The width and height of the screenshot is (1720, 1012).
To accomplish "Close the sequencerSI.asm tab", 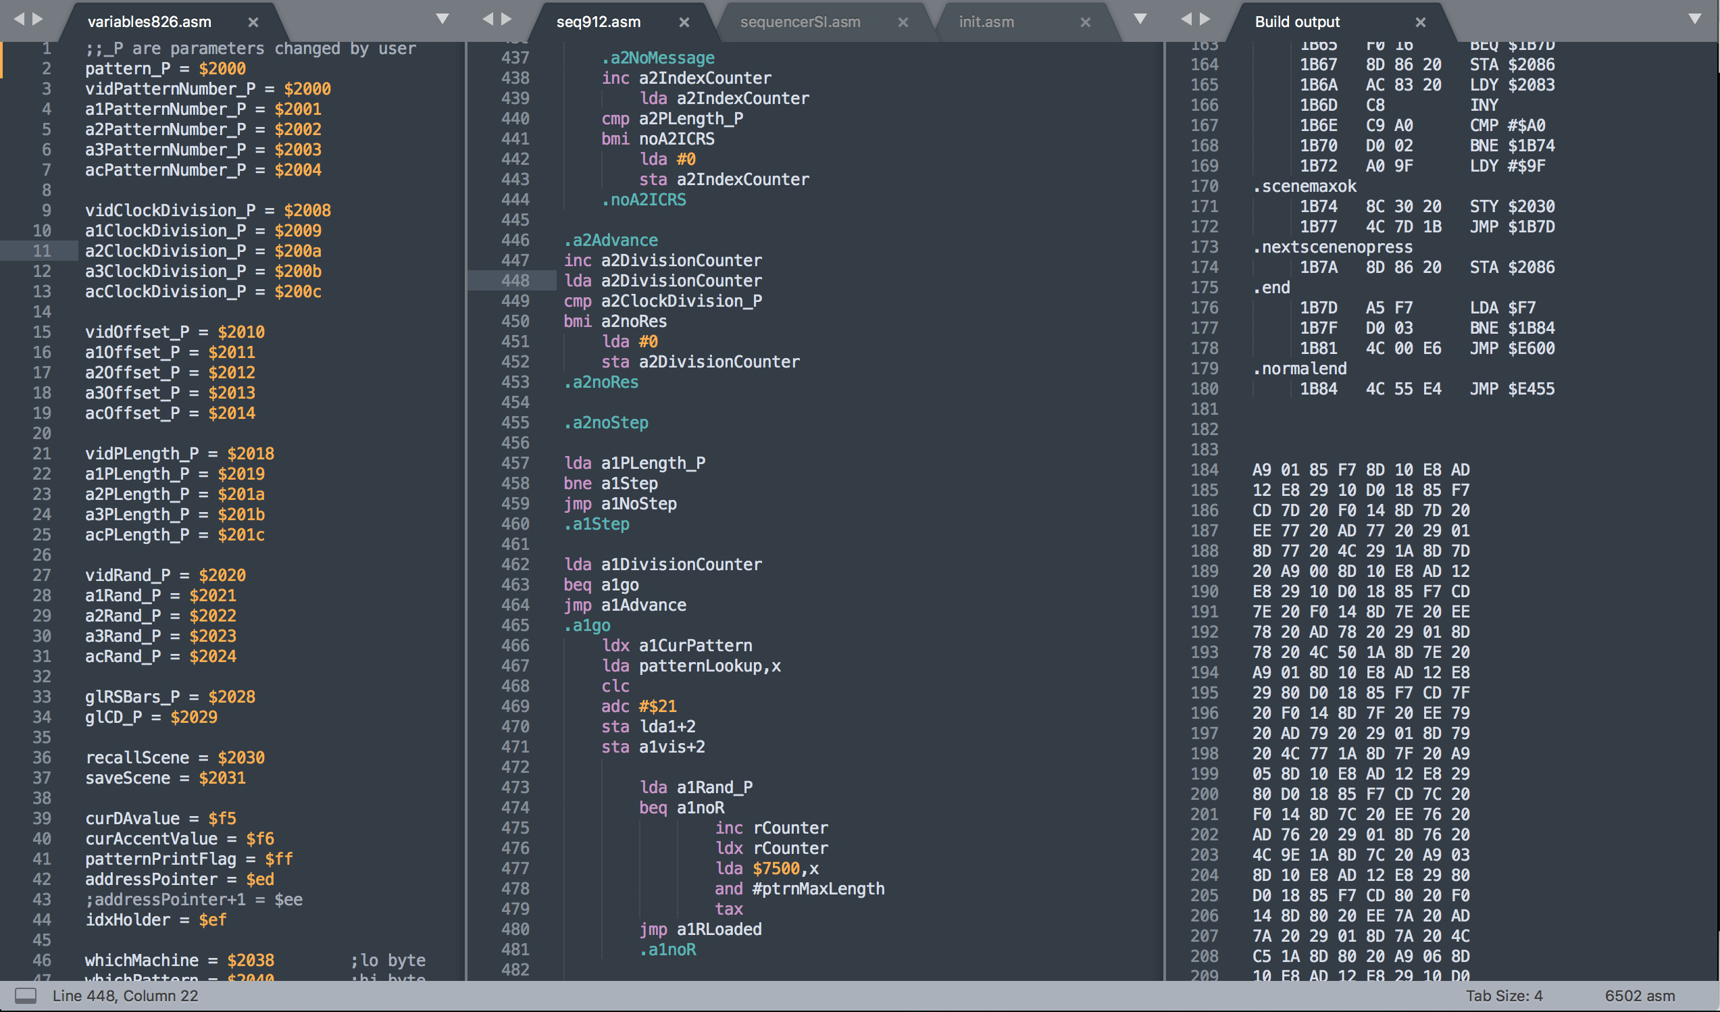I will [903, 22].
